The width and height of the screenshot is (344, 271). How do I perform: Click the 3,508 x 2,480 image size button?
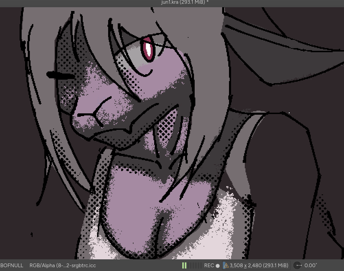click(x=256, y=265)
